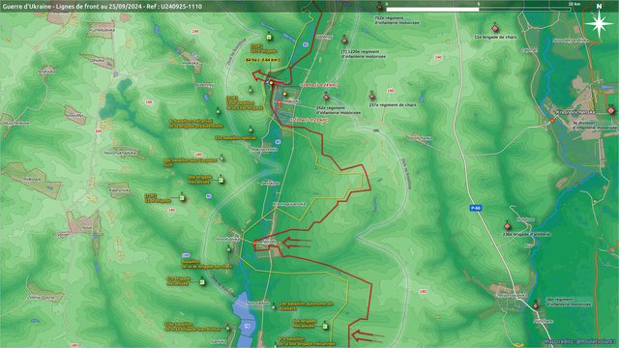Select the red twin arrows near the central village
619x348 pixels.
click(297, 243)
